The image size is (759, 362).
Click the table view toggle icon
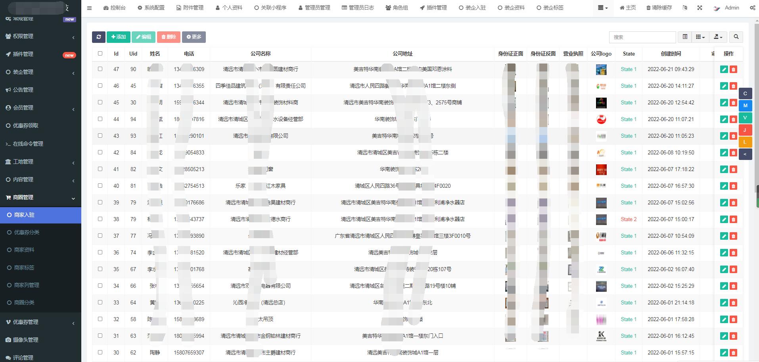pos(685,37)
